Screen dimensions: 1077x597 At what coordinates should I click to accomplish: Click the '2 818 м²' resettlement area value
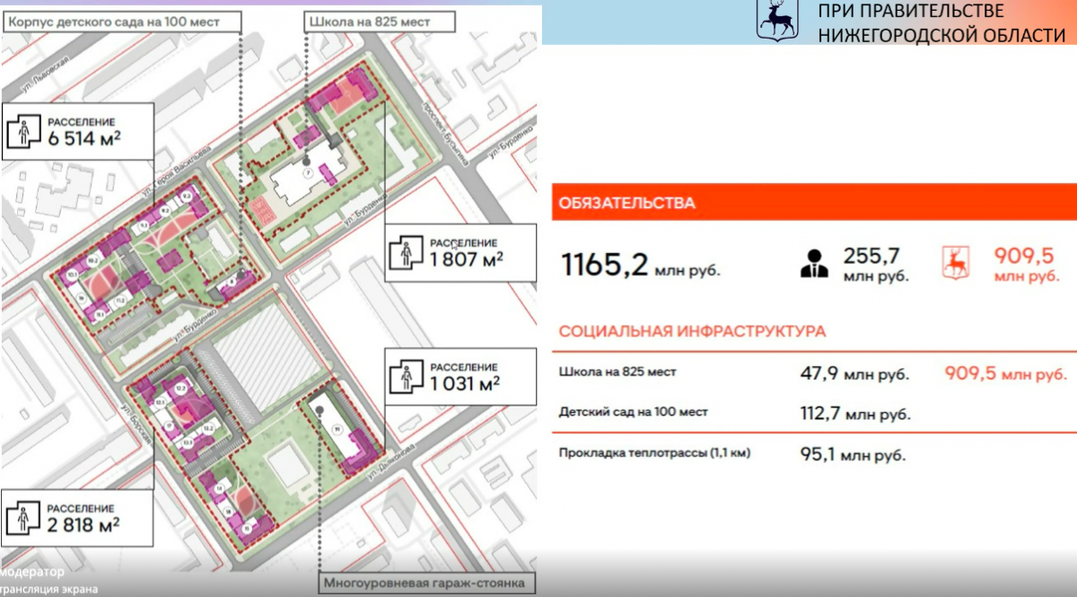[83, 524]
